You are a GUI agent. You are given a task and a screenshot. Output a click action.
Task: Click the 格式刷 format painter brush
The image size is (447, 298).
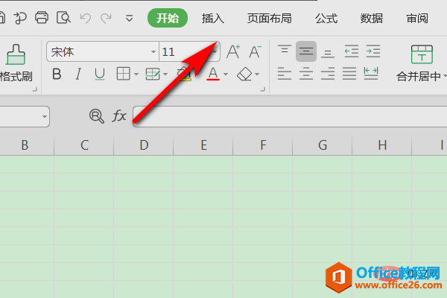(x=16, y=63)
